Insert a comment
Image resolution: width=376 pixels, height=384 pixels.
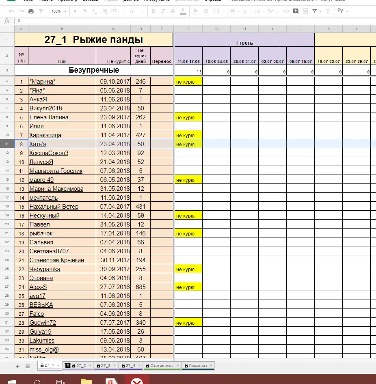coord(296,11)
